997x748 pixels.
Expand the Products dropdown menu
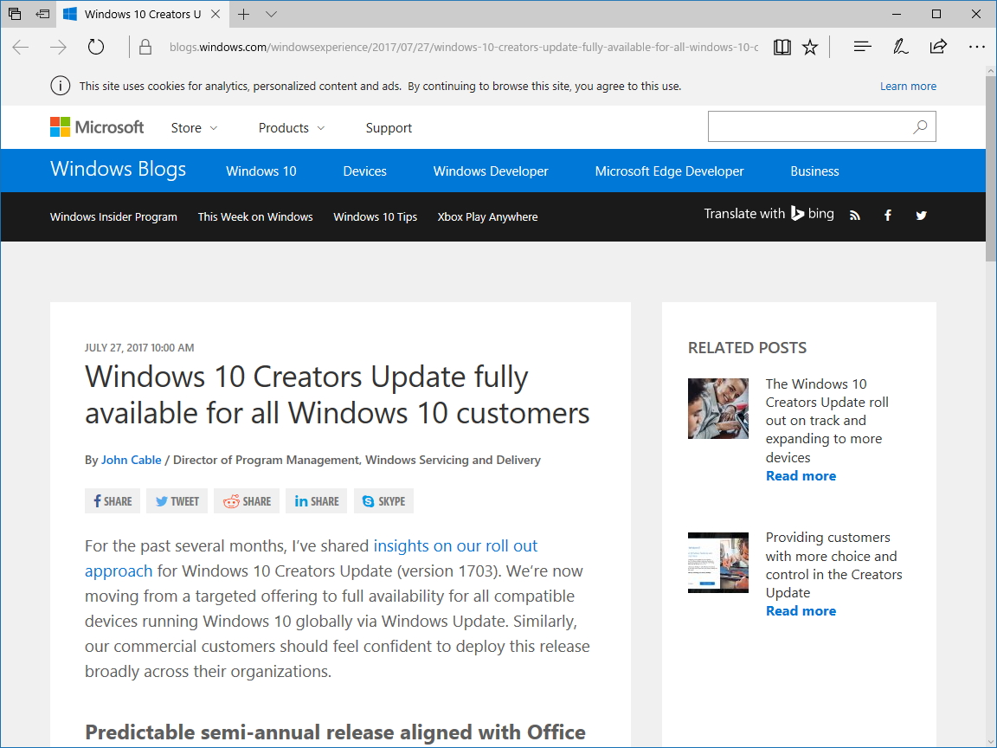[x=291, y=127]
